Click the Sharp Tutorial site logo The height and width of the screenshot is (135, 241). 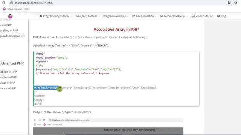(10, 16)
